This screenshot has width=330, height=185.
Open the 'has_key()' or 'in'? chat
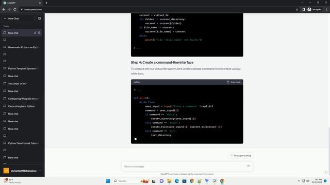(22, 83)
